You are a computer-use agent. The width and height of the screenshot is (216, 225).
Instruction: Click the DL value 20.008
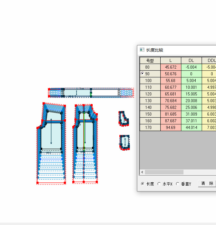[x=191, y=101]
